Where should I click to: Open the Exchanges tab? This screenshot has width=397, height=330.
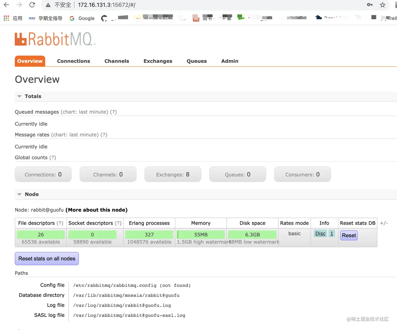coord(158,61)
